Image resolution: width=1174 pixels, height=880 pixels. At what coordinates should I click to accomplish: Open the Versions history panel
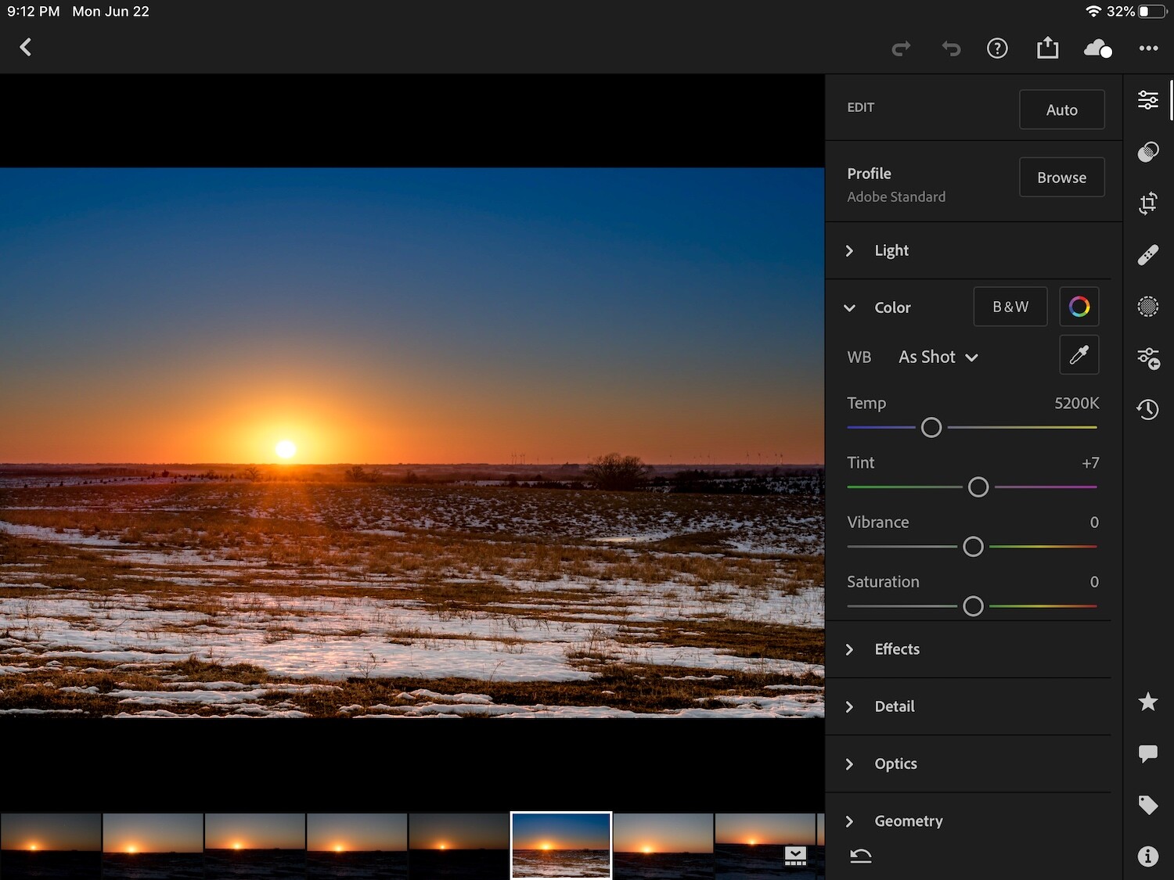click(1147, 409)
